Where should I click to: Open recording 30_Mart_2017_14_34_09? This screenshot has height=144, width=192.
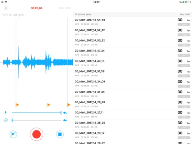[x=132, y=84]
